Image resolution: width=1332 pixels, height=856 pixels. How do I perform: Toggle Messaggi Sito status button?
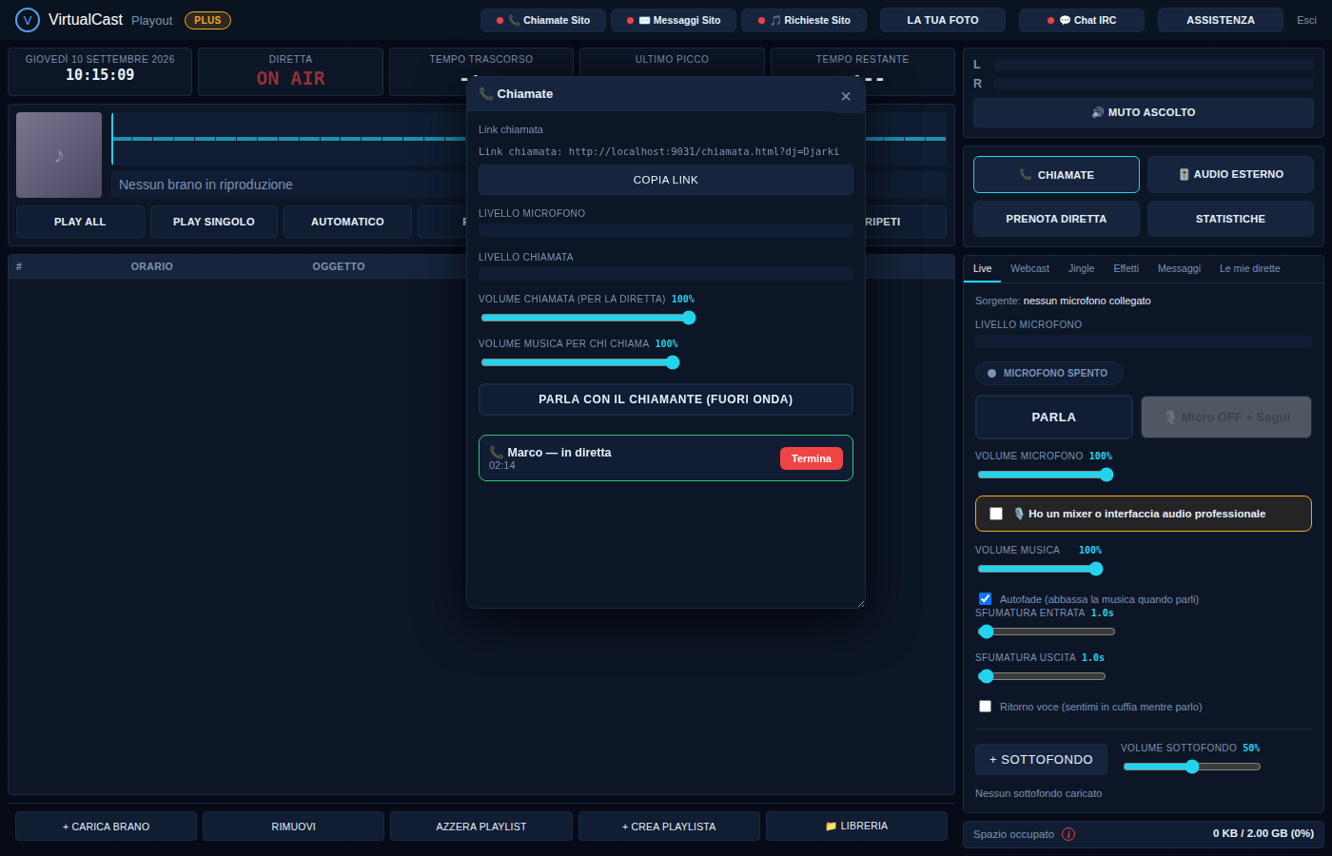coord(674,20)
